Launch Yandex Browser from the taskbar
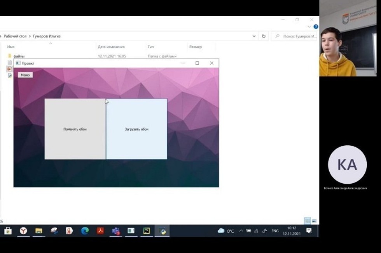This screenshot has width=381, height=253. coord(23,231)
